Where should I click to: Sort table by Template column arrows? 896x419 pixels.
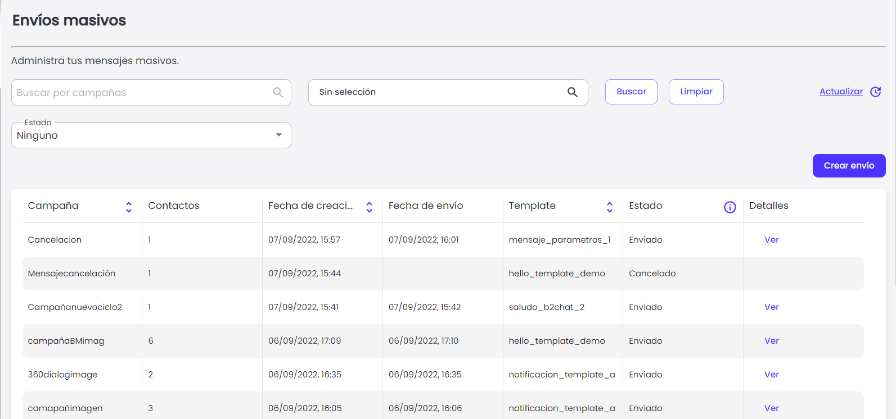tap(609, 207)
